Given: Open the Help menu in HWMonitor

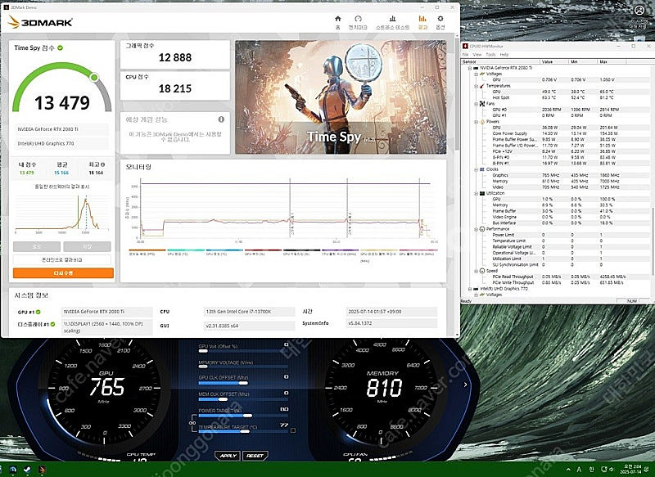Looking at the screenshot, I should pyautogui.click(x=504, y=55).
